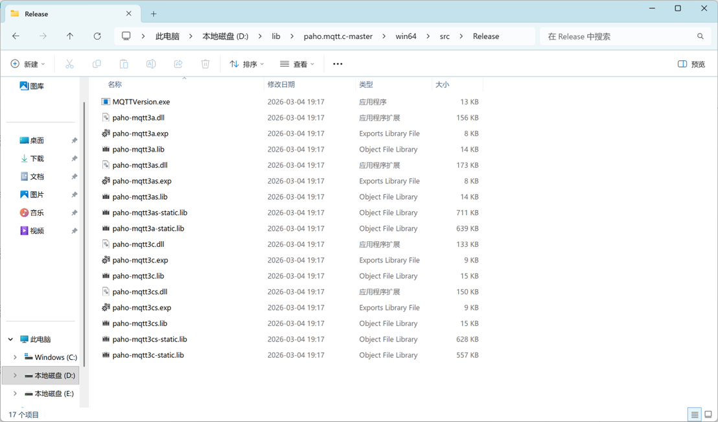
Task: Expand 本地磁盘 (D:) drive node
Action: 15,375
